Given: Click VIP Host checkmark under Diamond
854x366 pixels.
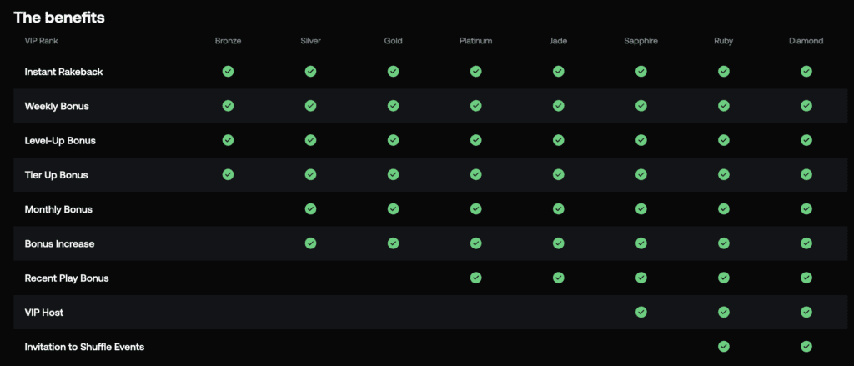Looking at the screenshot, I should click(806, 312).
